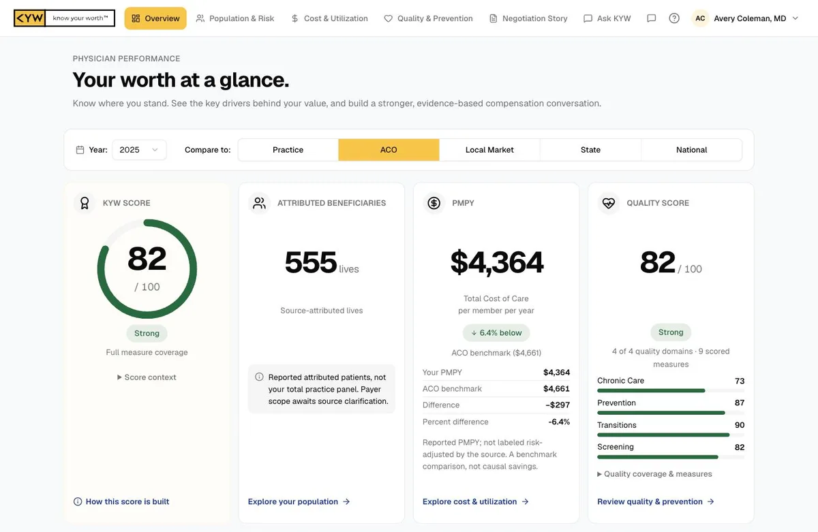The image size is (818, 532).
Task: Click the 6.4% below badge
Action: tap(496, 333)
